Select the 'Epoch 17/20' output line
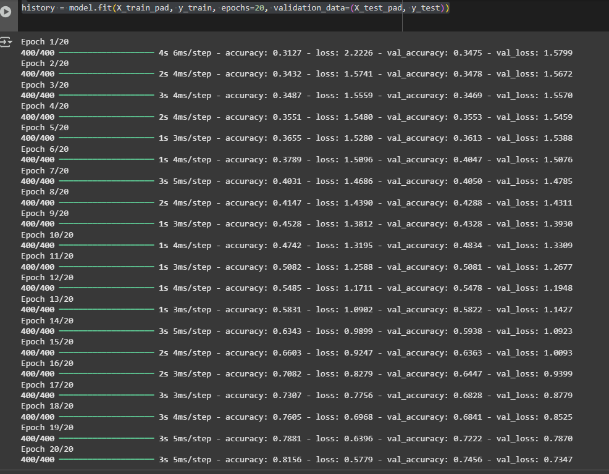The height and width of the screenshot is (474, 609). pyautogui.click(x=47, y=385)
